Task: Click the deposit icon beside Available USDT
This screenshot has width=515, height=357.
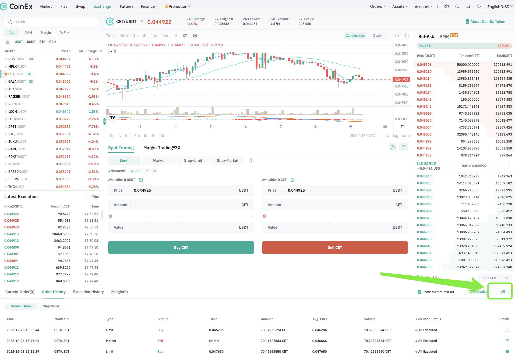Action: coord(141,180)
